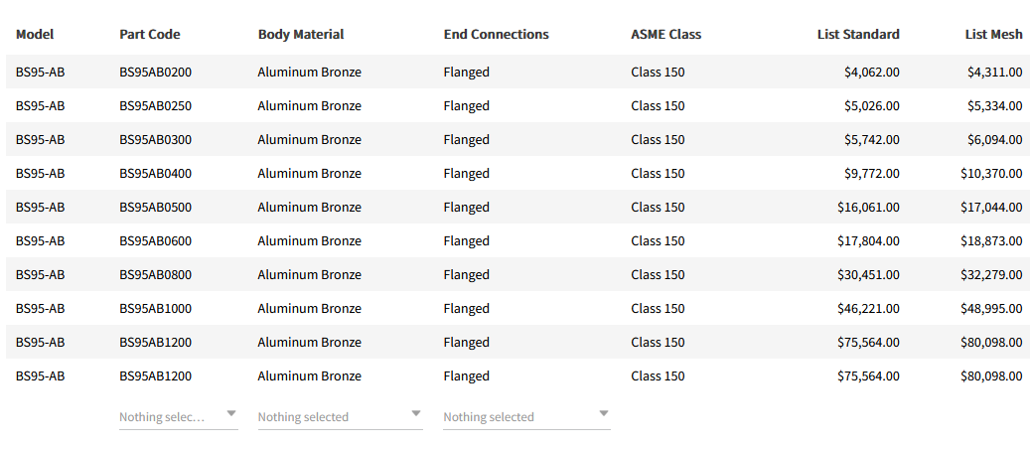Open the End Connections filter dropdown
The height and width of the screenshot is (449, 1030).
coord(525,416)
